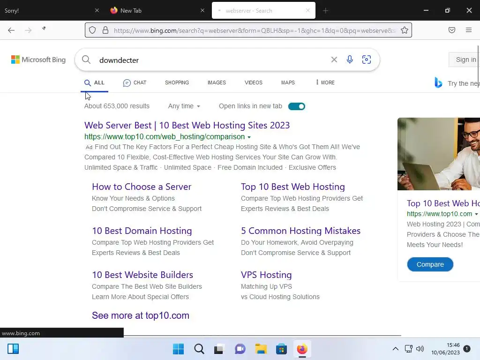The image size is (480, 360).
Task: Switch to the MAPS tab
Action: point(288,82)
